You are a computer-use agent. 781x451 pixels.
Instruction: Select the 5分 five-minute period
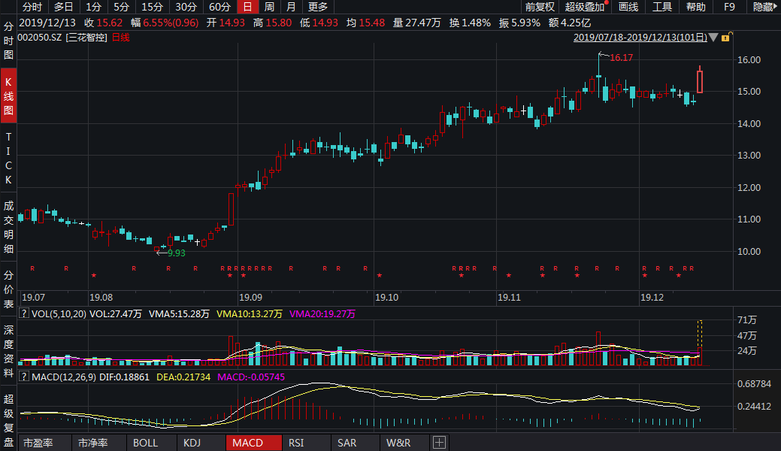[121, 7]
